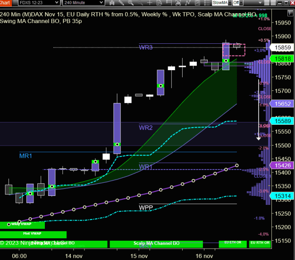Click the magenta 15426 price marker
295x260 pixels.
tap(282, 165)
